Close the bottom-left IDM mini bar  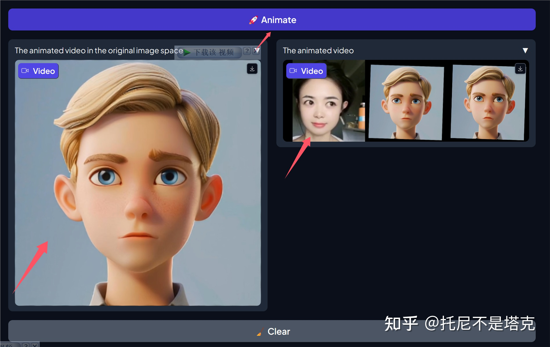(x=34, y=346)
